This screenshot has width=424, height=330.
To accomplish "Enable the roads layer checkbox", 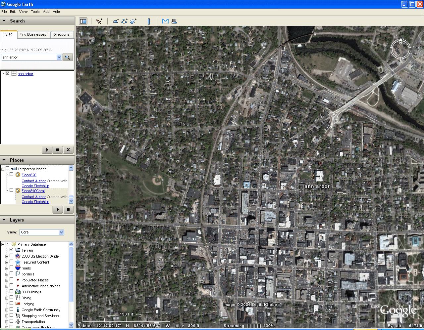I will 11,268.
